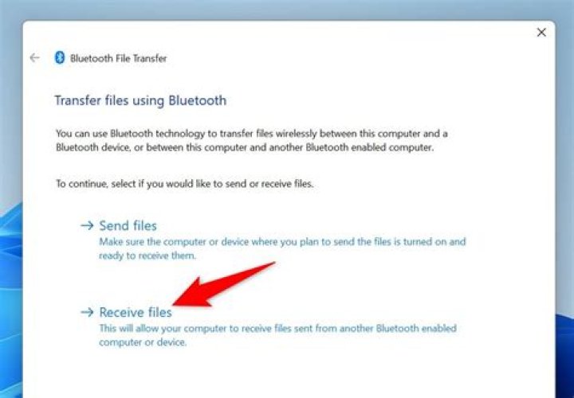The image size is (574, 398).
Task: Click the 'To continue, select' instruction line
Action: coord(184,183)
